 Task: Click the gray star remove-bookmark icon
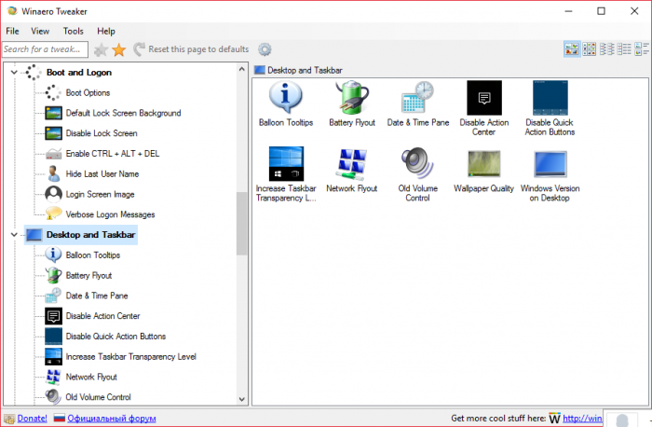click(101, 49)
